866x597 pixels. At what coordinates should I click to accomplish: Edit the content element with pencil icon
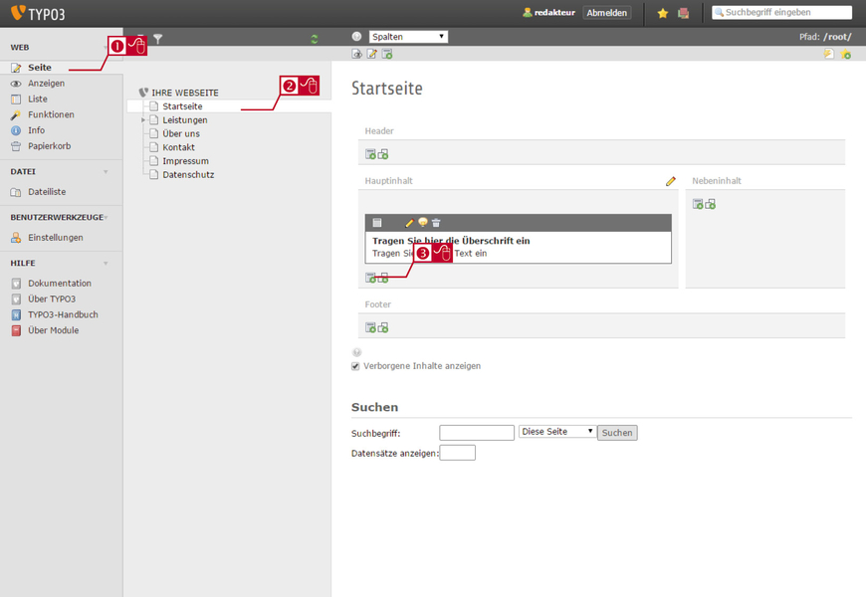(x=409, y=223)
